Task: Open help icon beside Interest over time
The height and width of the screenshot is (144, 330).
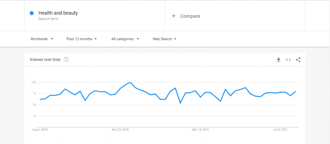Action: tap(66, 59)
